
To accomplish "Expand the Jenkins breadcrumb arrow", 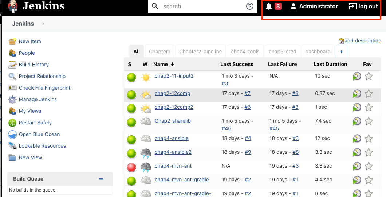I will click(43, 24).
